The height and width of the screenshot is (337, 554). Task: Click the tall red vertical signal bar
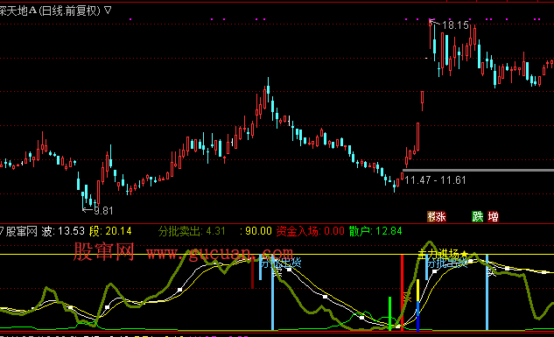point(402,292)
